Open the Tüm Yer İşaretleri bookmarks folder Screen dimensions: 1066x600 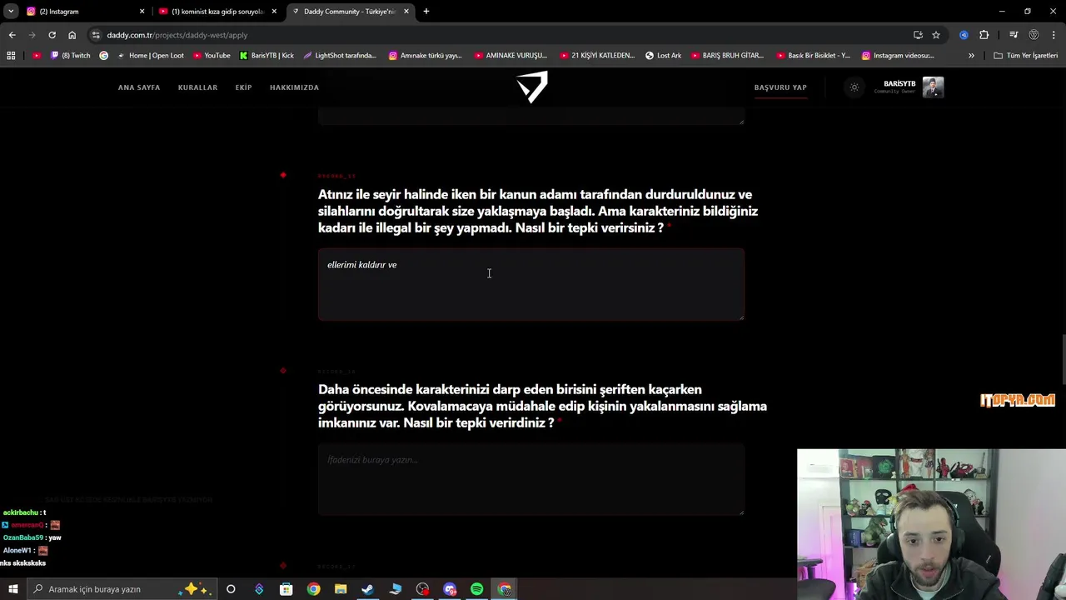1025,56
